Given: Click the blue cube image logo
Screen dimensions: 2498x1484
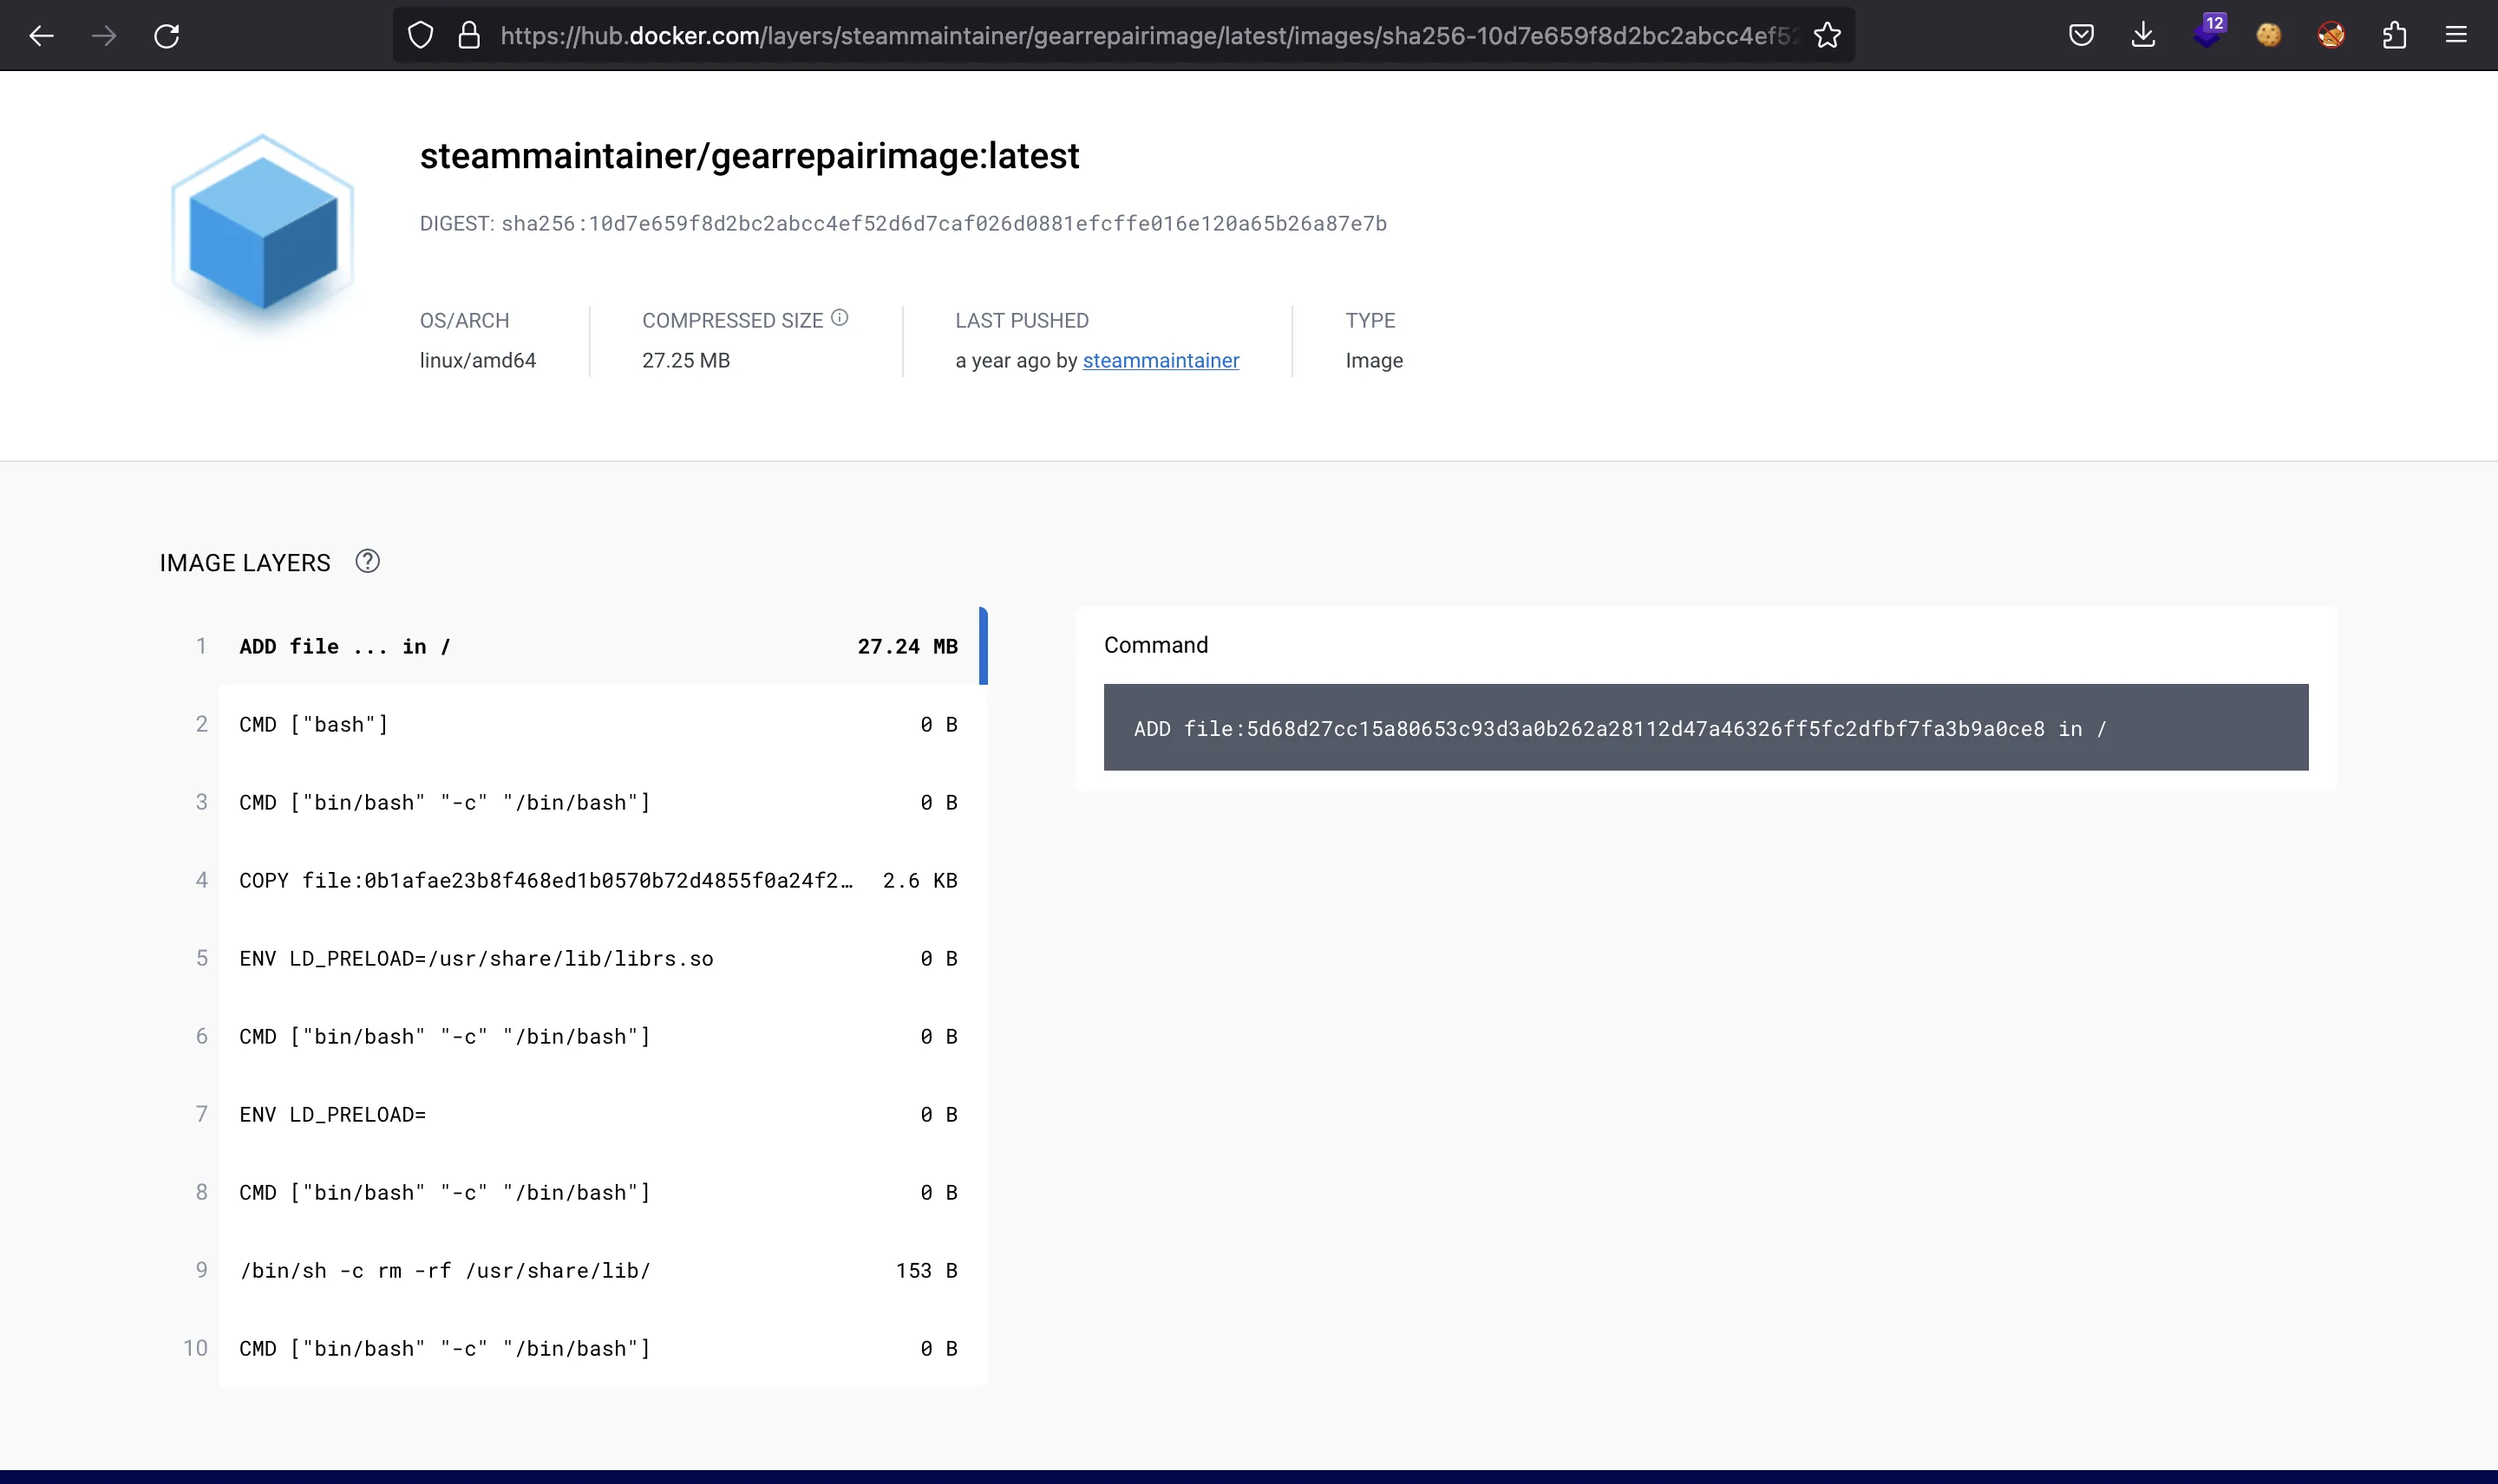Looking at the screenshot, I should tap(263, 234).
